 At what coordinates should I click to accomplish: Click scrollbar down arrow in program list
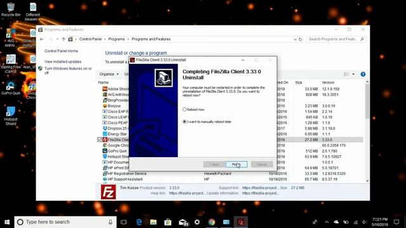coord(367,180)
